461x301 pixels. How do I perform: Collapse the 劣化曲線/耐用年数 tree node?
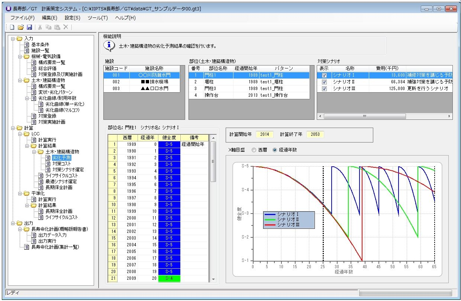(x=27, y=98)
